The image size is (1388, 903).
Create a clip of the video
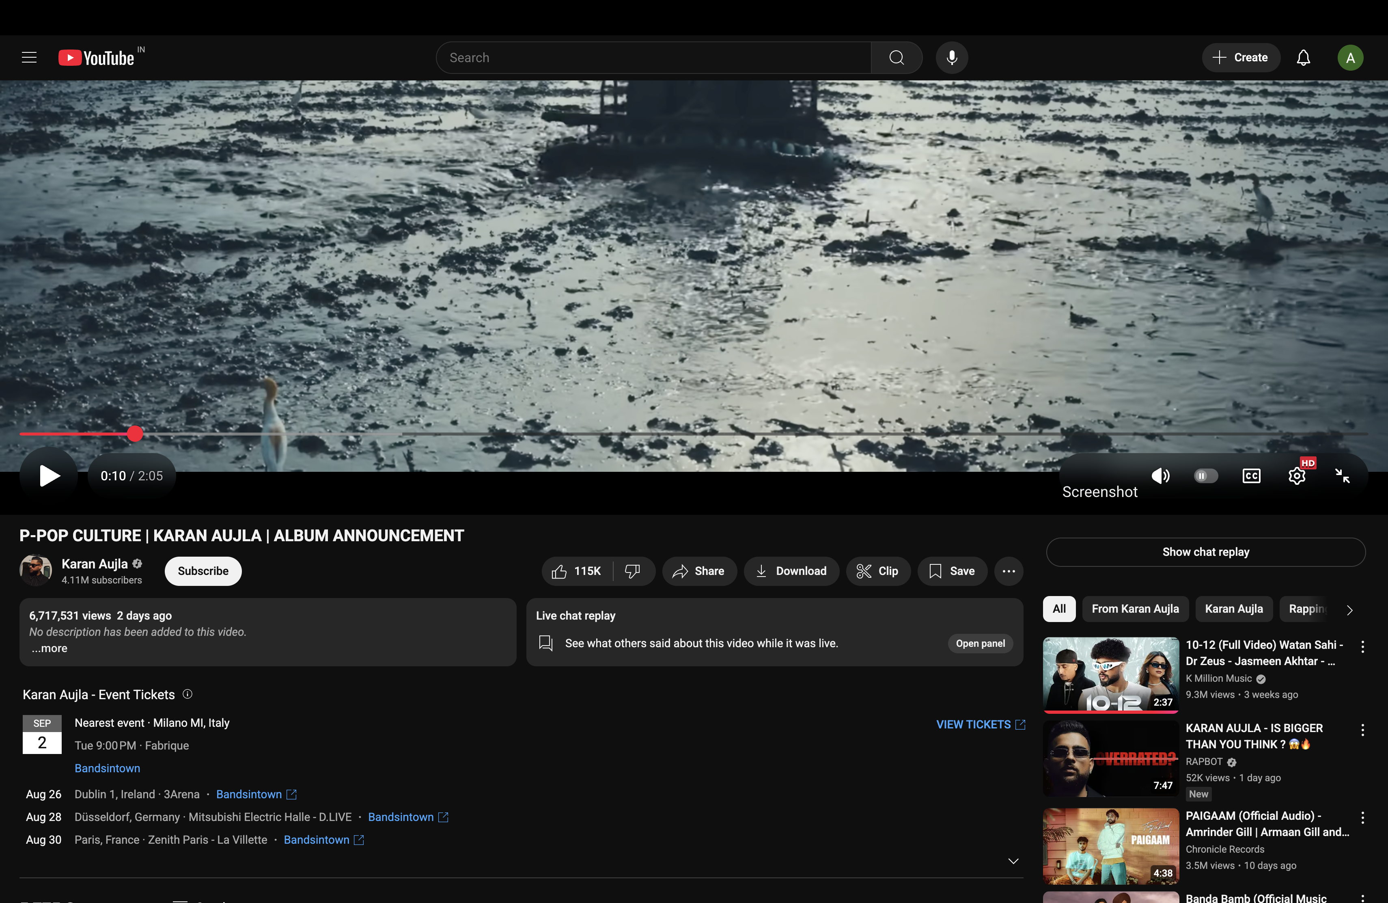(878, 571)
